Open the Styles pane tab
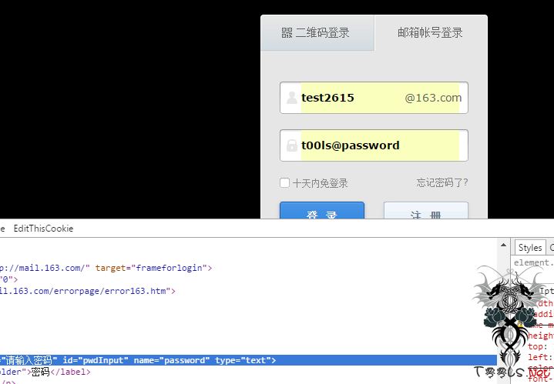Viewport: 554px width, 384px height. [530, 248]
